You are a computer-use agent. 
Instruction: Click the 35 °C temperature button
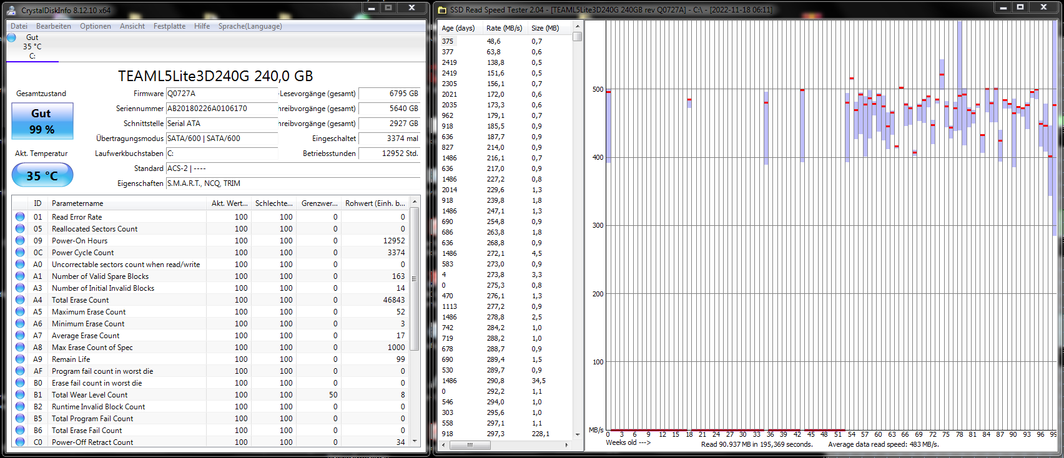click(42, 175)
